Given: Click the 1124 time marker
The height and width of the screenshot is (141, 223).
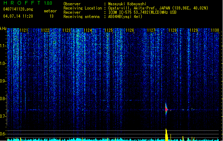Looking at the screenshot, I should 88,30.
